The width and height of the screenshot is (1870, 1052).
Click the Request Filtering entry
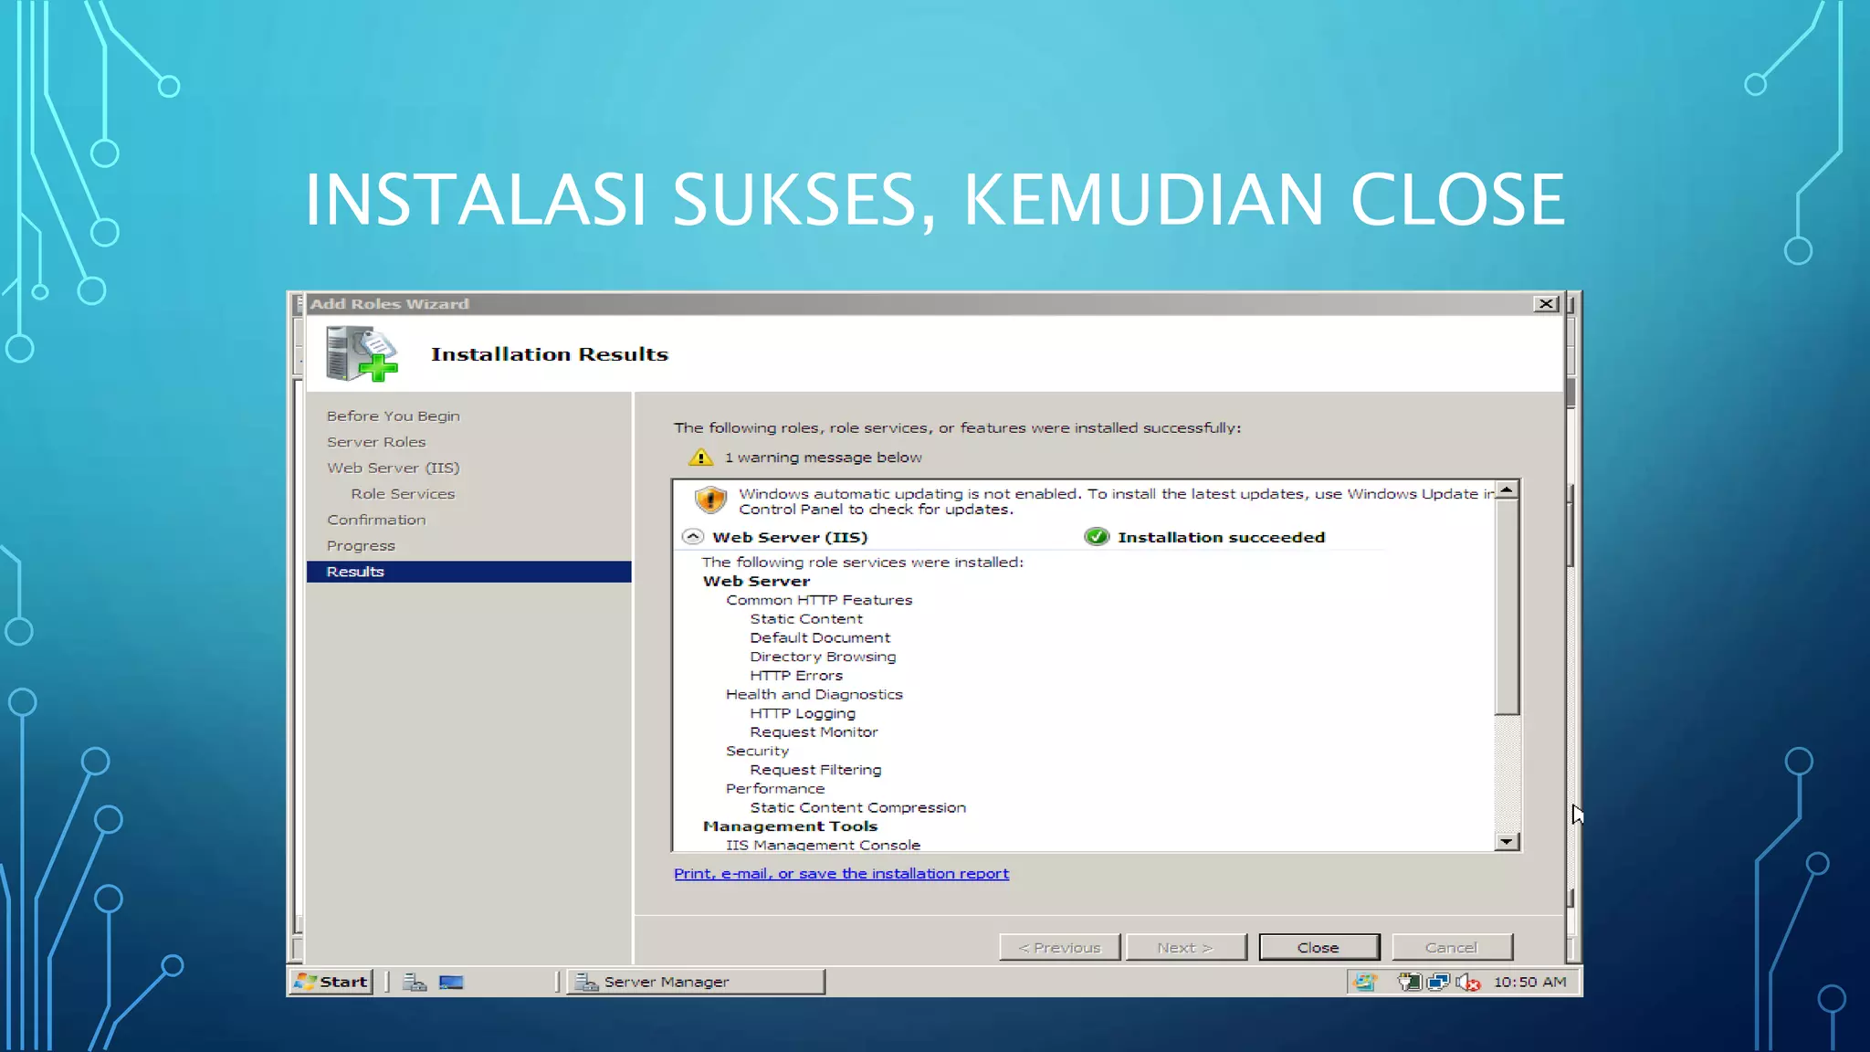pos(815,770)
